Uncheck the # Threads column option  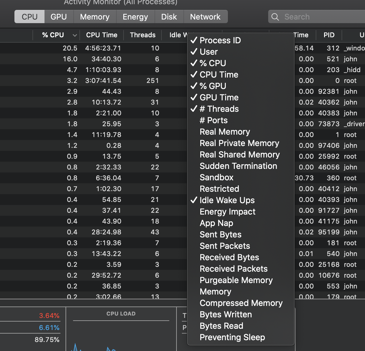pyautogui.click(x=219, y=109)
